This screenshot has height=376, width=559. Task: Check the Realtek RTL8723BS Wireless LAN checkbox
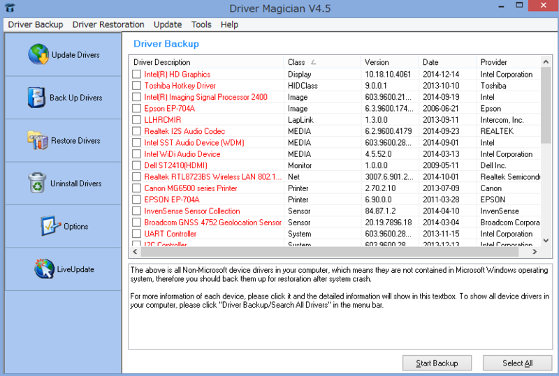[x=136, y=176]
